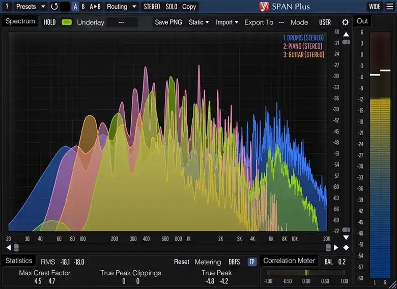Select the Correlation Meter tab
Screen dimensions: 397x289
(x=289, y=261)
